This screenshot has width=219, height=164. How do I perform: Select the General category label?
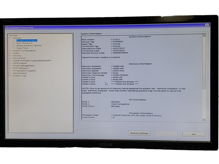[17, 38]
